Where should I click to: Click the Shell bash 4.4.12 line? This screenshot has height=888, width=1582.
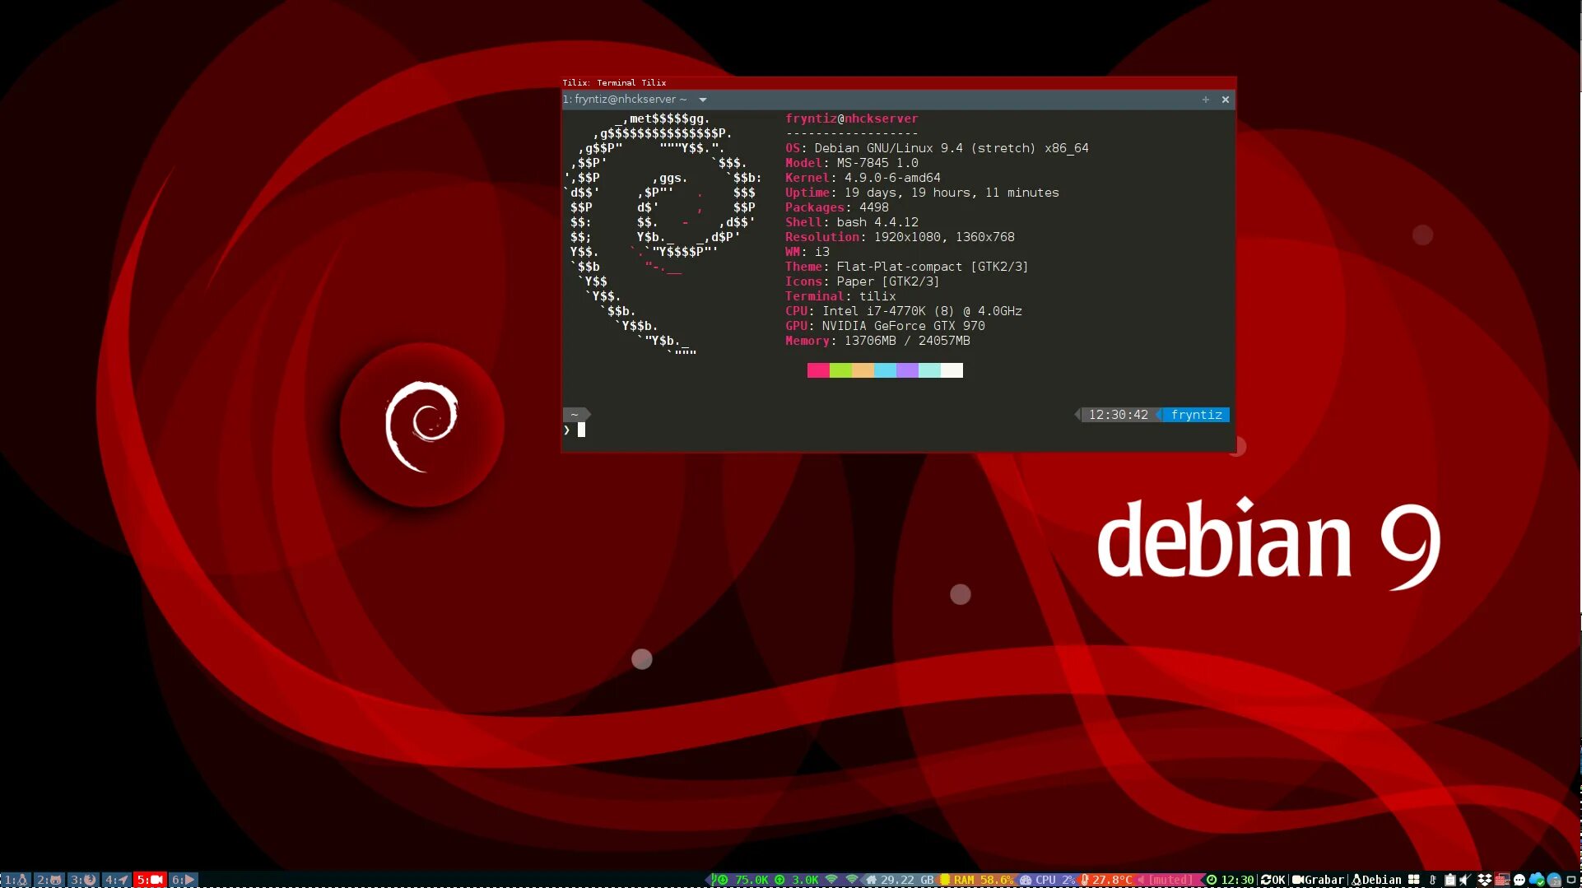(x=852, y=222)
